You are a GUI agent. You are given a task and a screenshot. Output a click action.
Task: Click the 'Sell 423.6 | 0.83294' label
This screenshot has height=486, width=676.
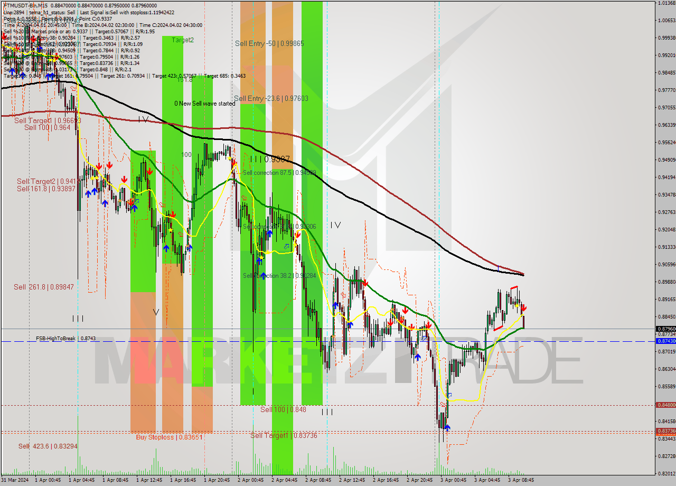tap(48, 446)
